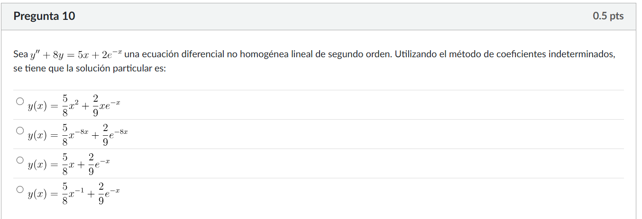Mark the radio for y(x) = 5/8 x + 2/9 e^(-x)
The width and height of the screenshot is (642, 219).
pyautogui.click(x=19, y=160)
